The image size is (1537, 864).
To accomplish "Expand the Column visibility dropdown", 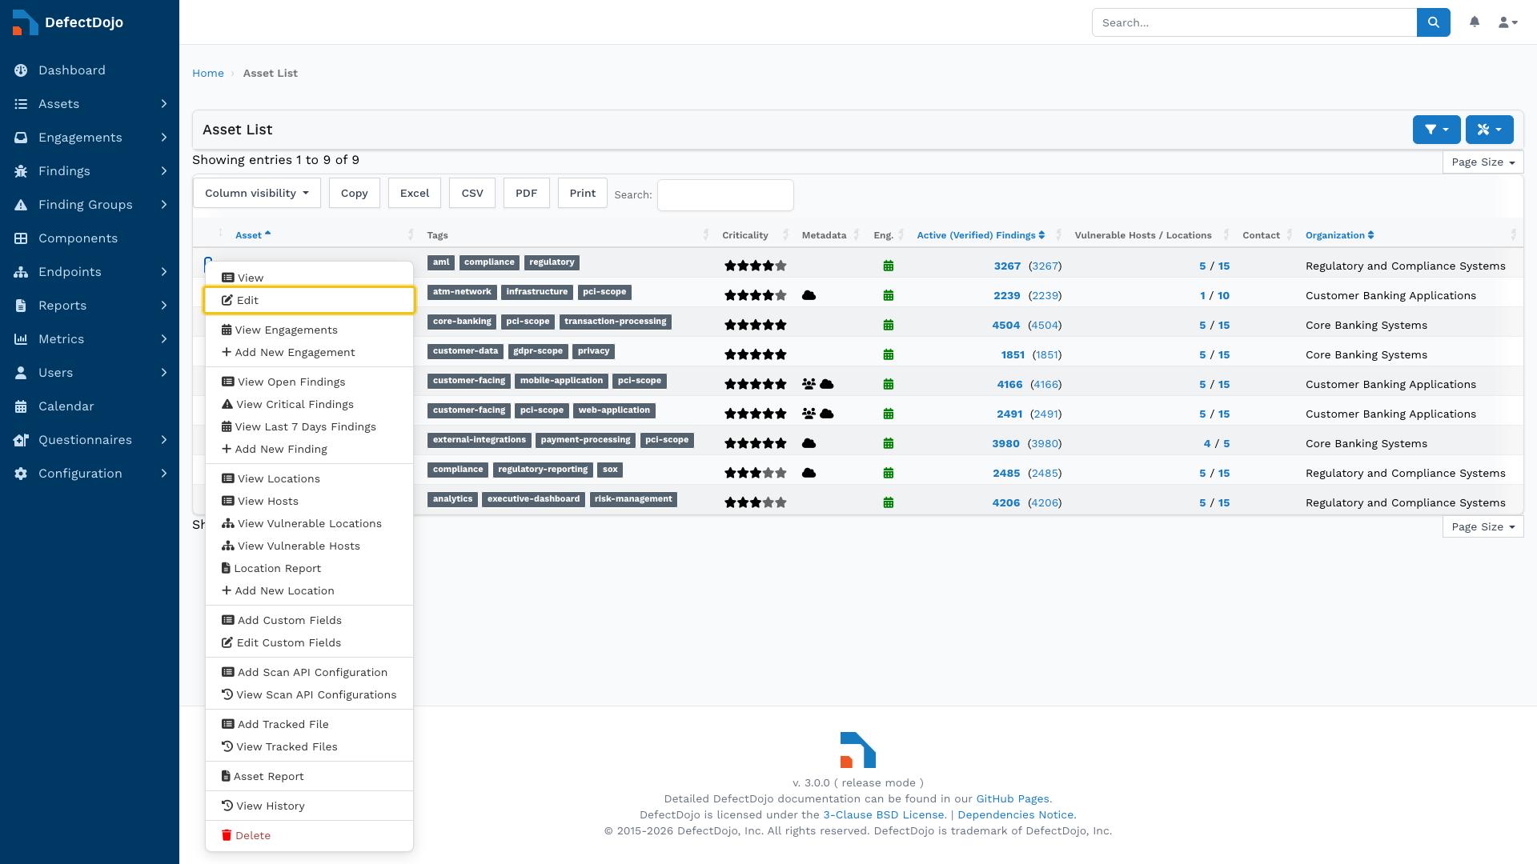I will tap(256, 193).
